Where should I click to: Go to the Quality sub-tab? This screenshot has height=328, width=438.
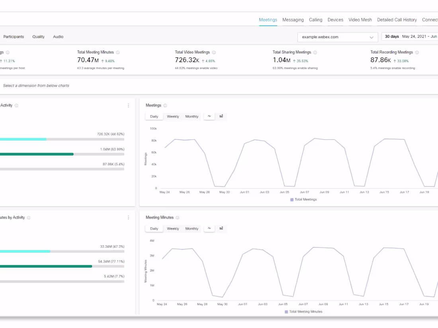pos(38,37)
